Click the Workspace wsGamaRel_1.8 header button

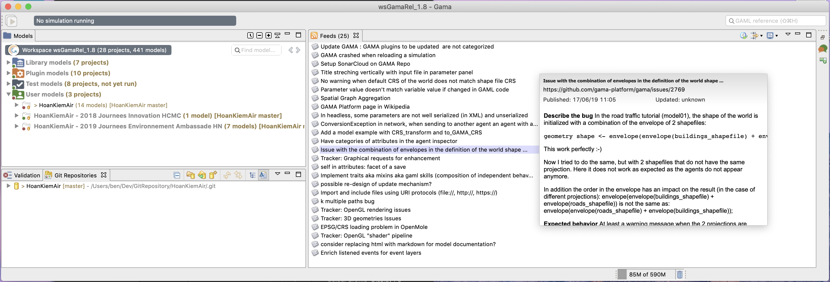[x=88, y=50]
